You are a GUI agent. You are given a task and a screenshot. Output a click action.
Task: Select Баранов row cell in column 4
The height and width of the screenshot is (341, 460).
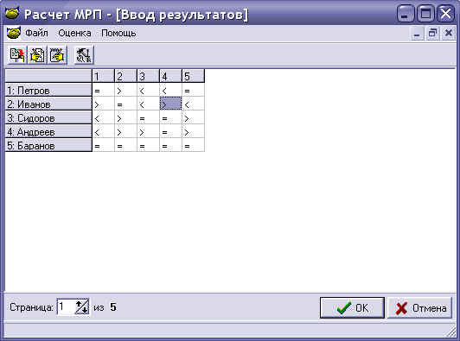(x=170, y=145)
